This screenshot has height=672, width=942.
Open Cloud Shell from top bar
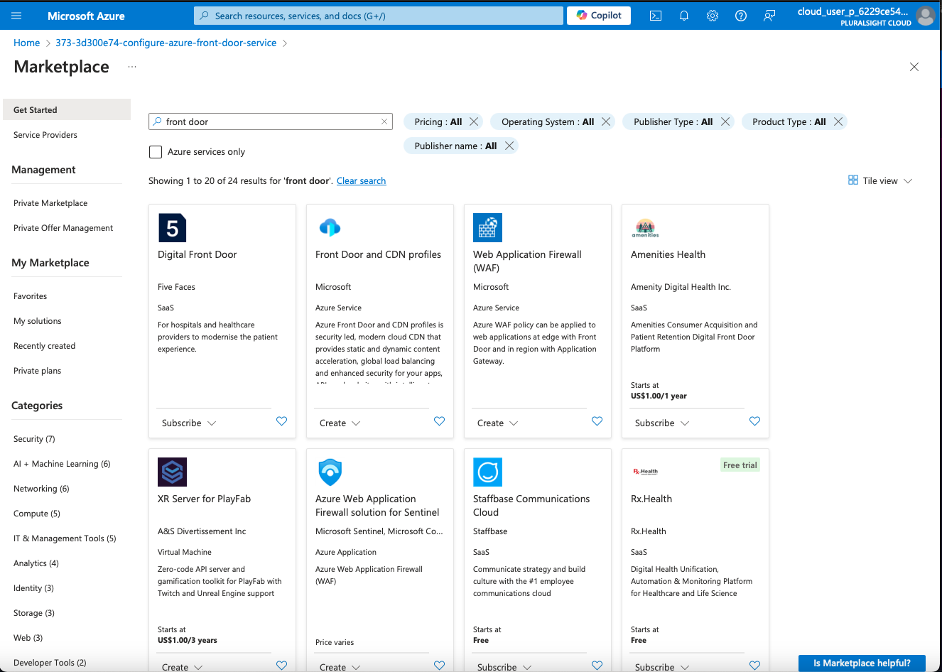[x=656, y=16]
